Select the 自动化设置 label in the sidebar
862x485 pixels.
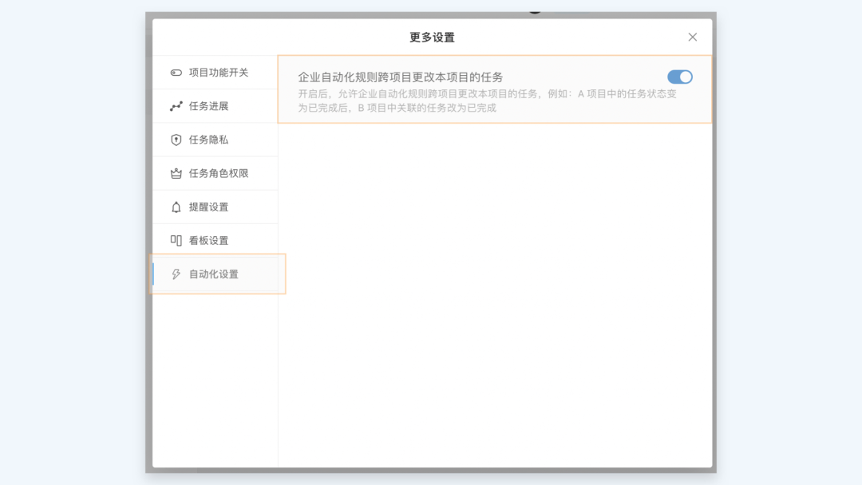pos(213,274)
